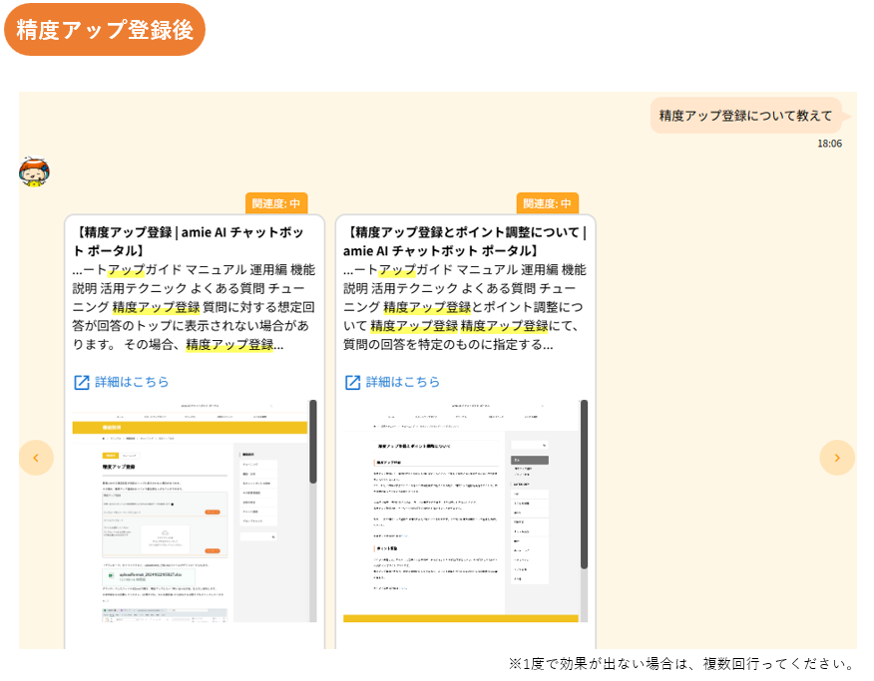Click the 関連度: 中 badge on second card
This screenshot has width=874, height=681.
(547, 203)
